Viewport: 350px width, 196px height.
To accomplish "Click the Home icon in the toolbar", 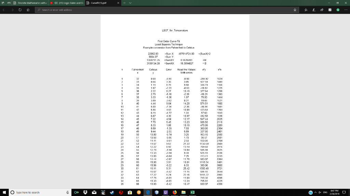I will point(28,10).
